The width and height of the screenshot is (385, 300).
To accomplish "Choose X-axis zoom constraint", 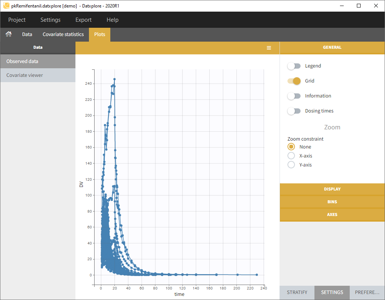I will pos(291,156).
